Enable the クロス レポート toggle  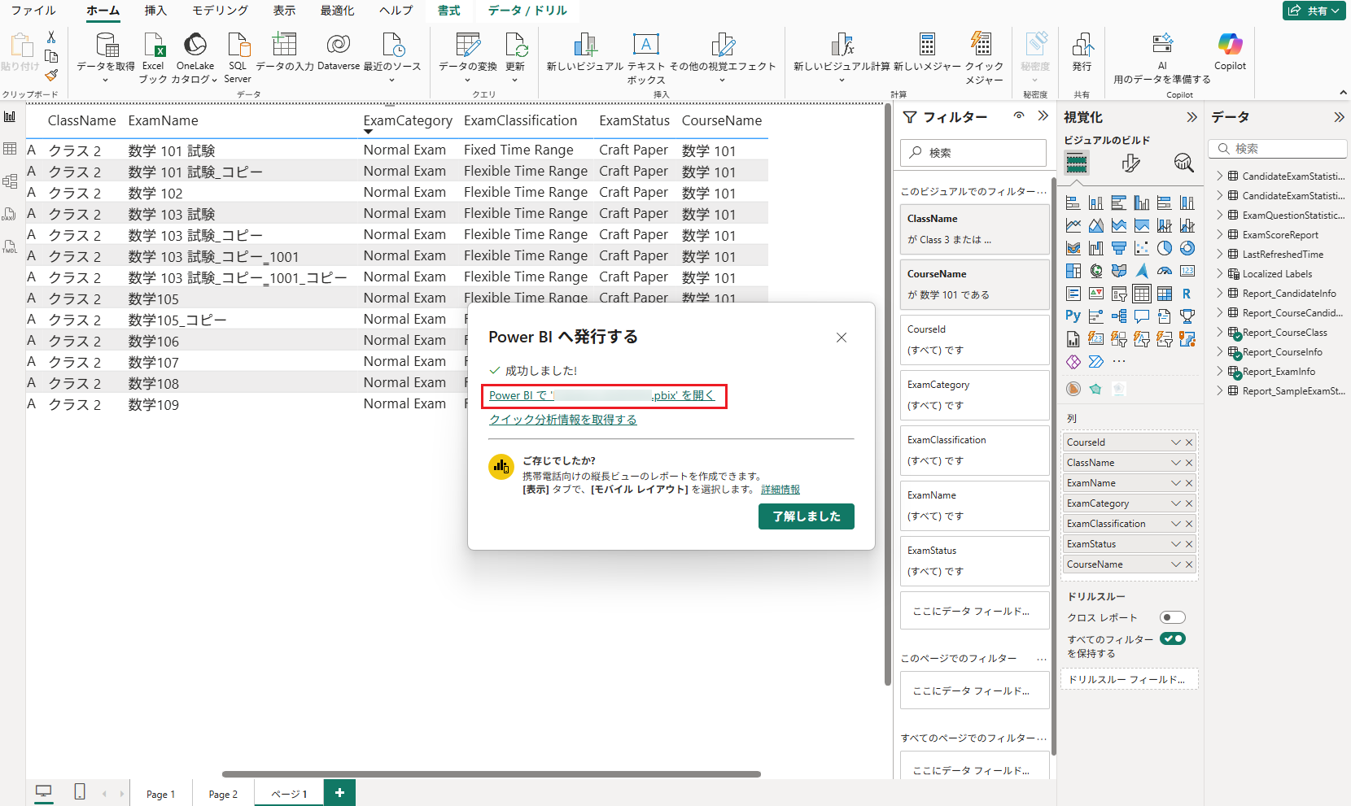coord(1172,617)
